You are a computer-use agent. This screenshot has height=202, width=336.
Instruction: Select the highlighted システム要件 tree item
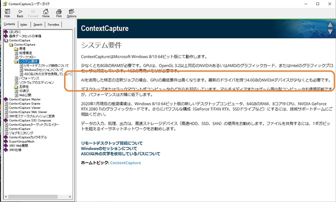pyautogui.click(x=29, y=61)
